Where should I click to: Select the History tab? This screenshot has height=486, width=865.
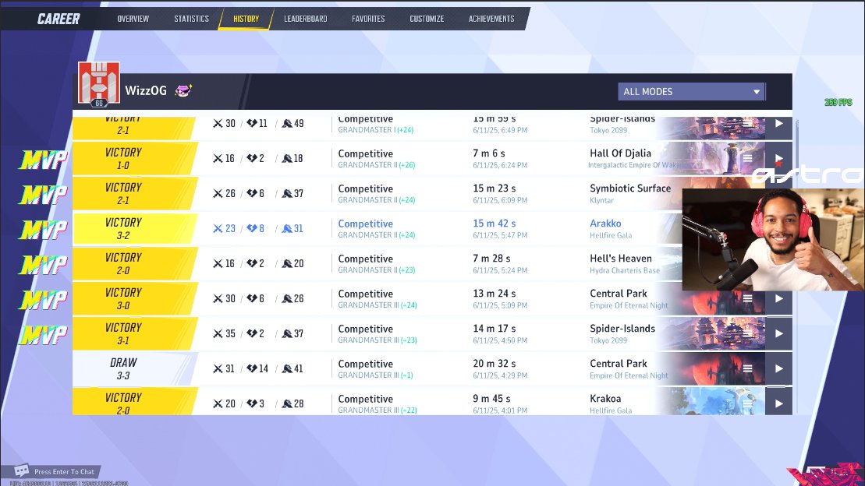tap(246, 19)
